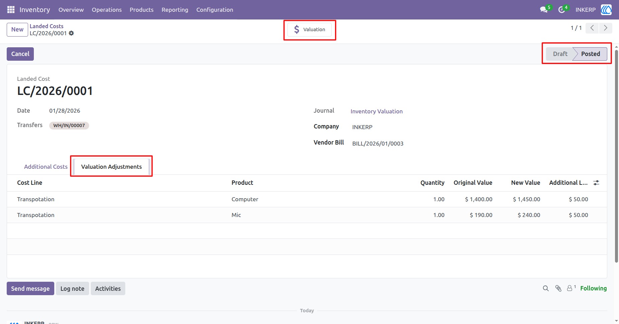Open the Valuation smart button

(309, 30)
